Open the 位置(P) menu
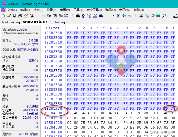 [x=51, y=10]
